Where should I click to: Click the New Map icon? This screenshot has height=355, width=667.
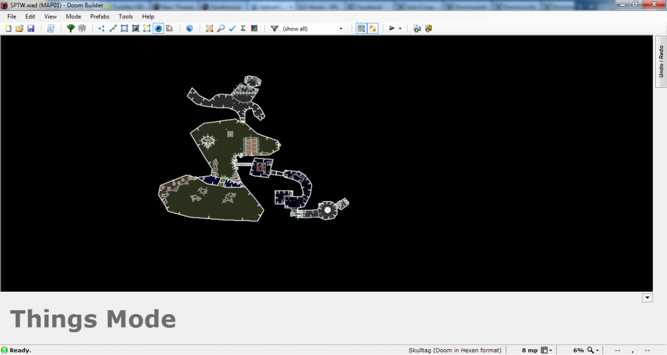tap(8, 29)
